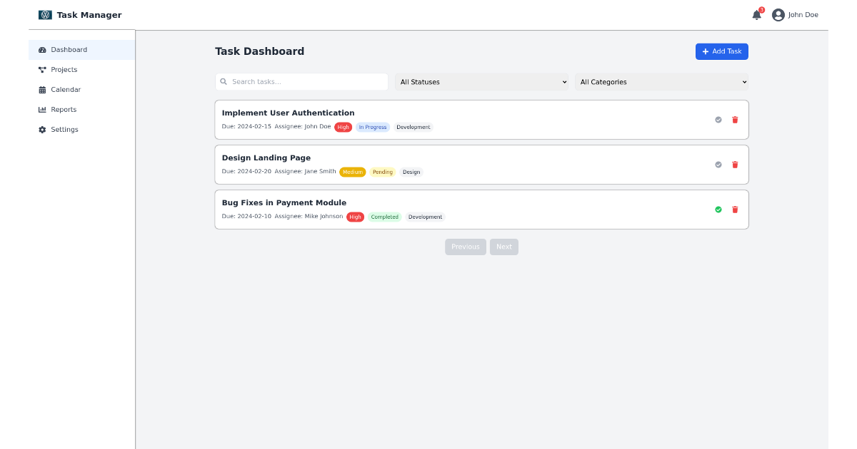The image size is (857, 449).
Task: Select the Projects icon in the sidebar
Action: click(41, 69)
